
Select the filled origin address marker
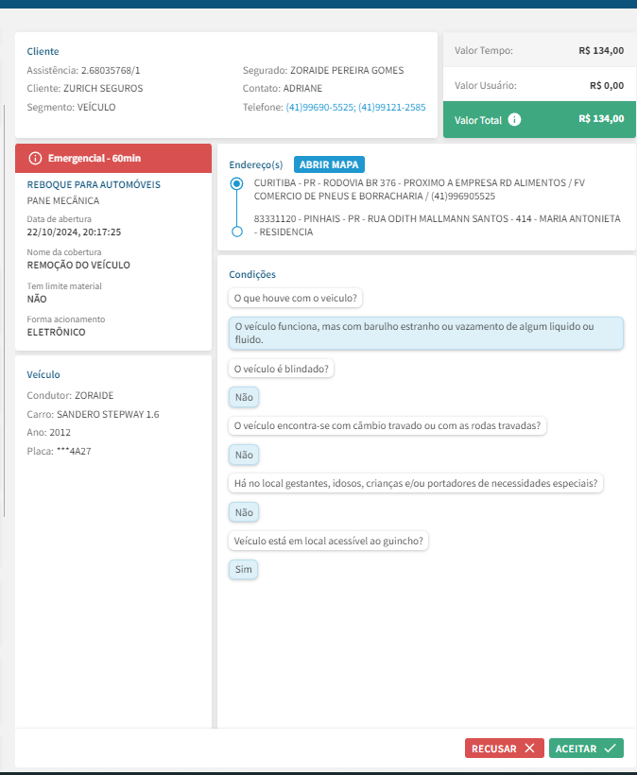coord(237,183)
